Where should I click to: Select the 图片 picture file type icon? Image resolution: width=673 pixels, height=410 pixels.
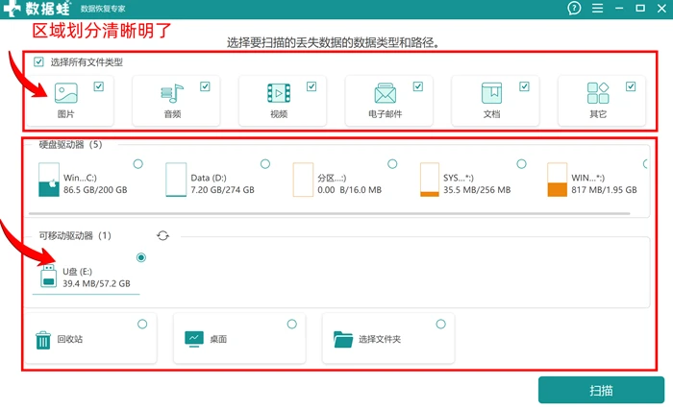coord(66,93)
